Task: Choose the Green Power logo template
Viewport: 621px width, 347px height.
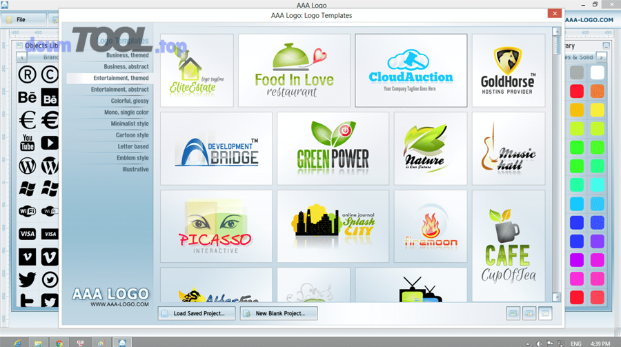Action: pos(333,148)
